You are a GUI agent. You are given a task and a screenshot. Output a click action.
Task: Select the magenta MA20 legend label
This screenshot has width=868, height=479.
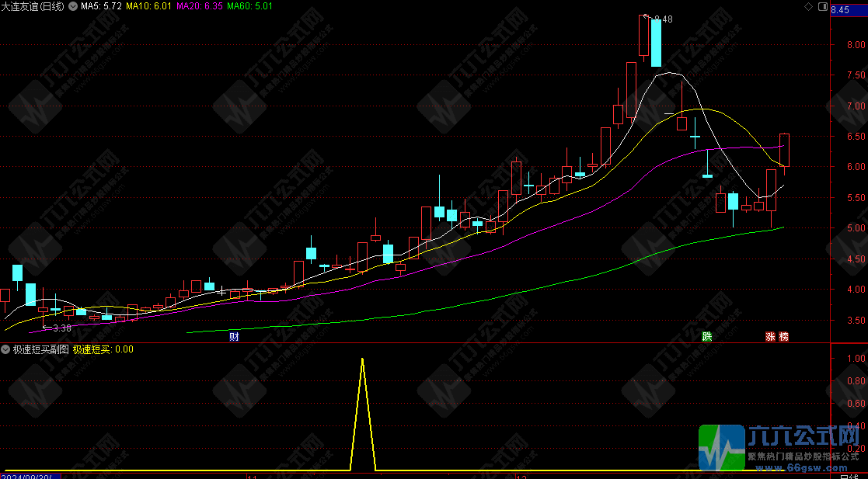(199, 6)
